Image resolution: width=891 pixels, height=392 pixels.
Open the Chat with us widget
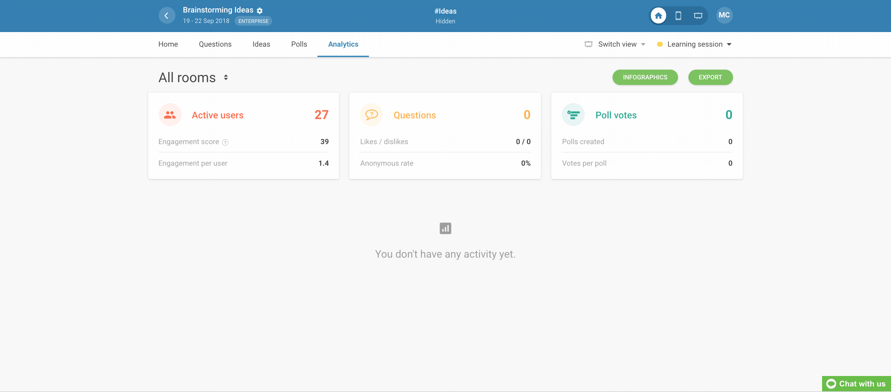tap(856, 384)
